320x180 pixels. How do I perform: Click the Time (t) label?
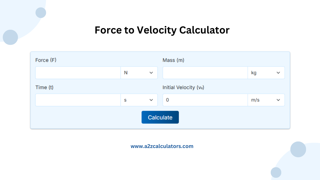tap(44, 87)
